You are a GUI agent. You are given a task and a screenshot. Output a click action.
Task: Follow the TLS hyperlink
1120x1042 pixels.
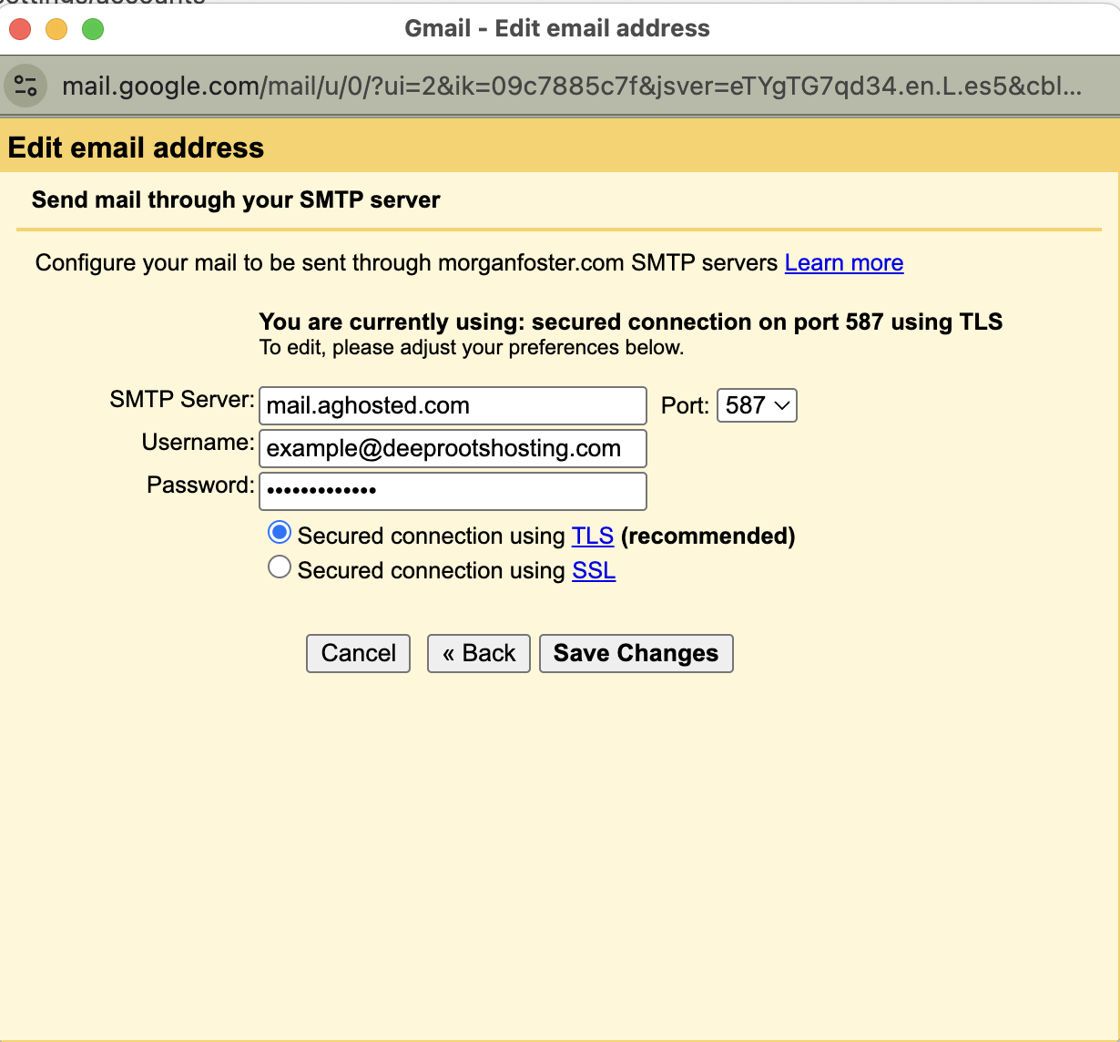pyautogui.click(x=592, y=536)
